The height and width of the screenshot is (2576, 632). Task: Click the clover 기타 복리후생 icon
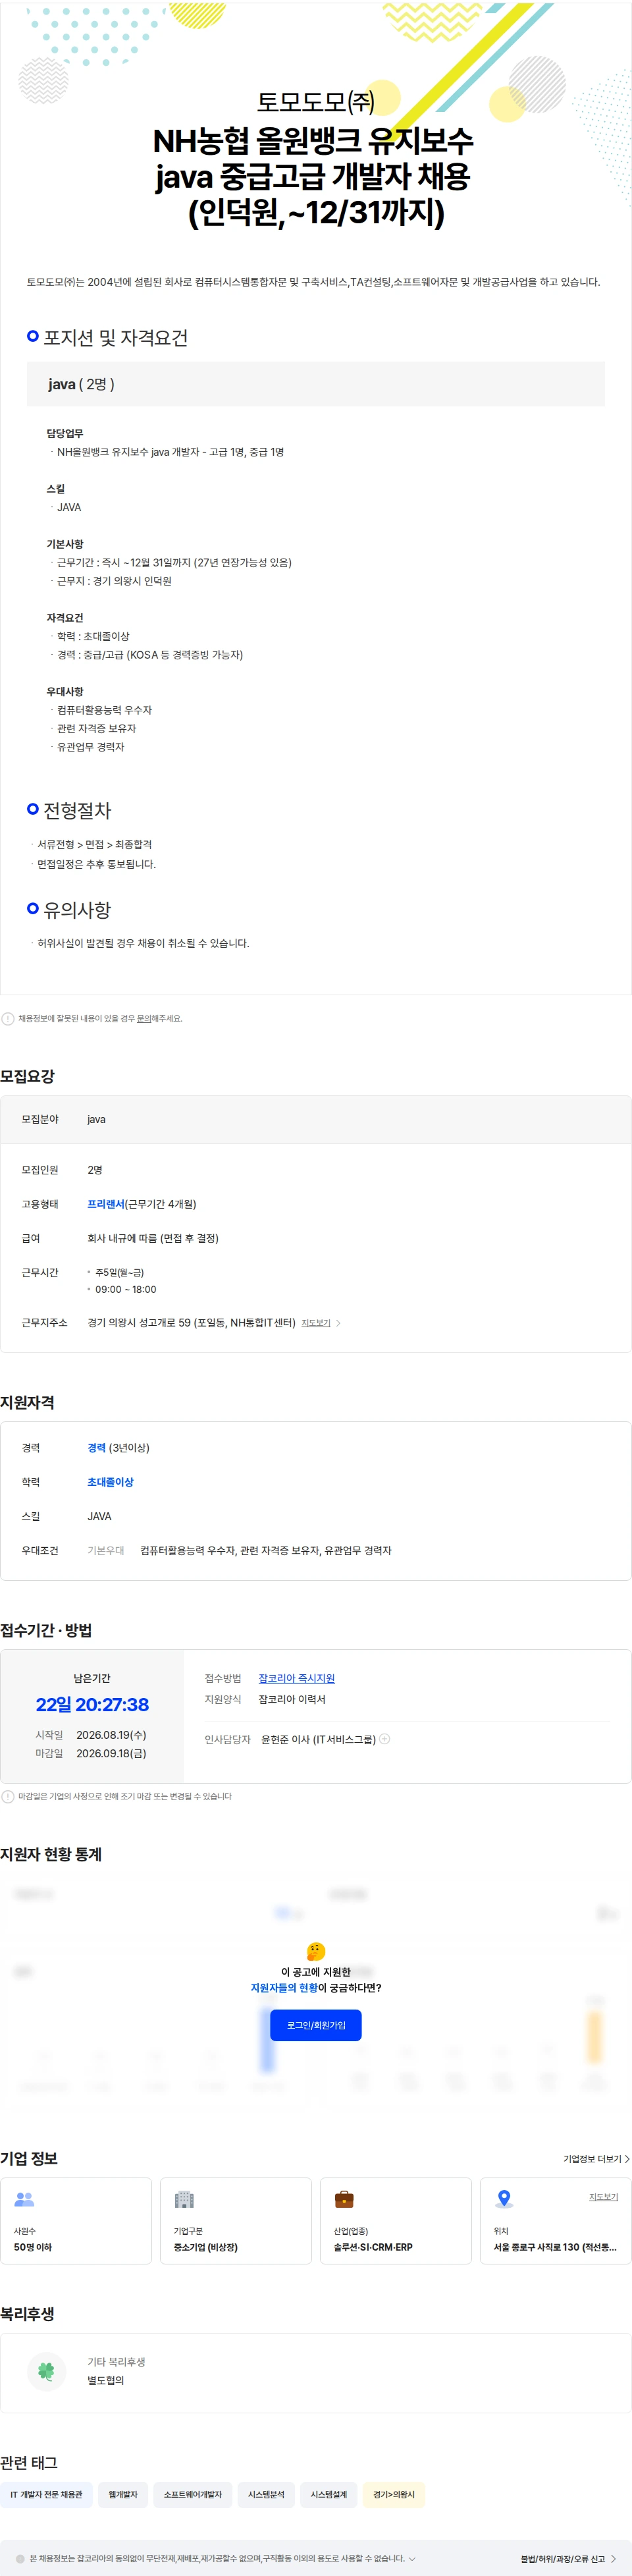[x=46, y=2371]
